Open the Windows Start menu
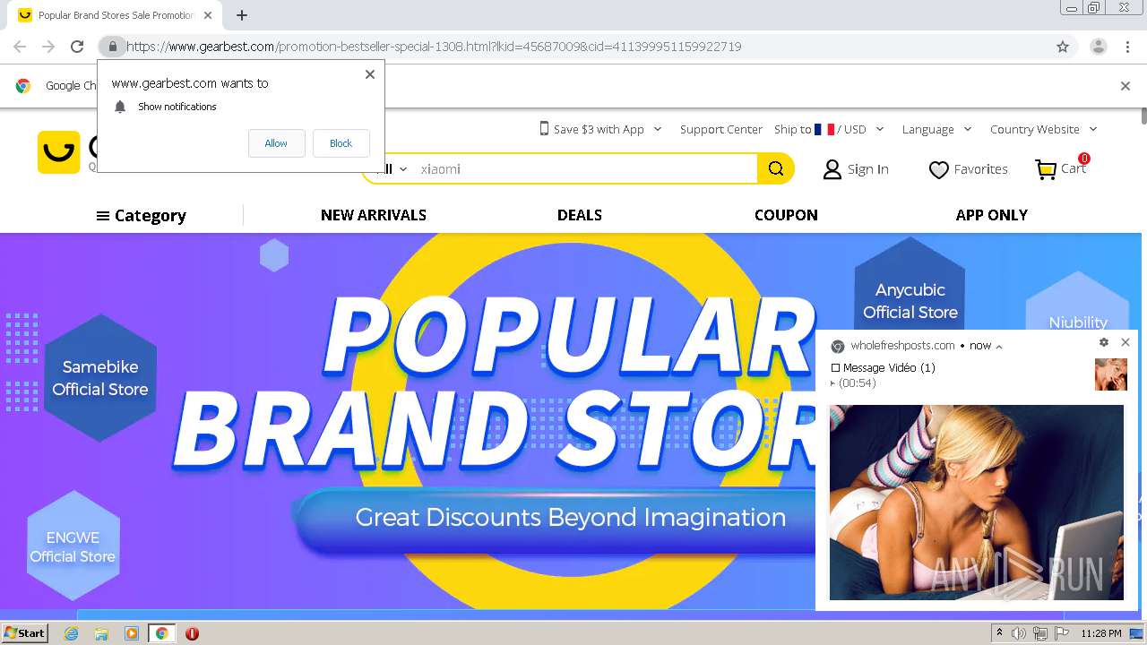1147x645 pixels. 25,633
